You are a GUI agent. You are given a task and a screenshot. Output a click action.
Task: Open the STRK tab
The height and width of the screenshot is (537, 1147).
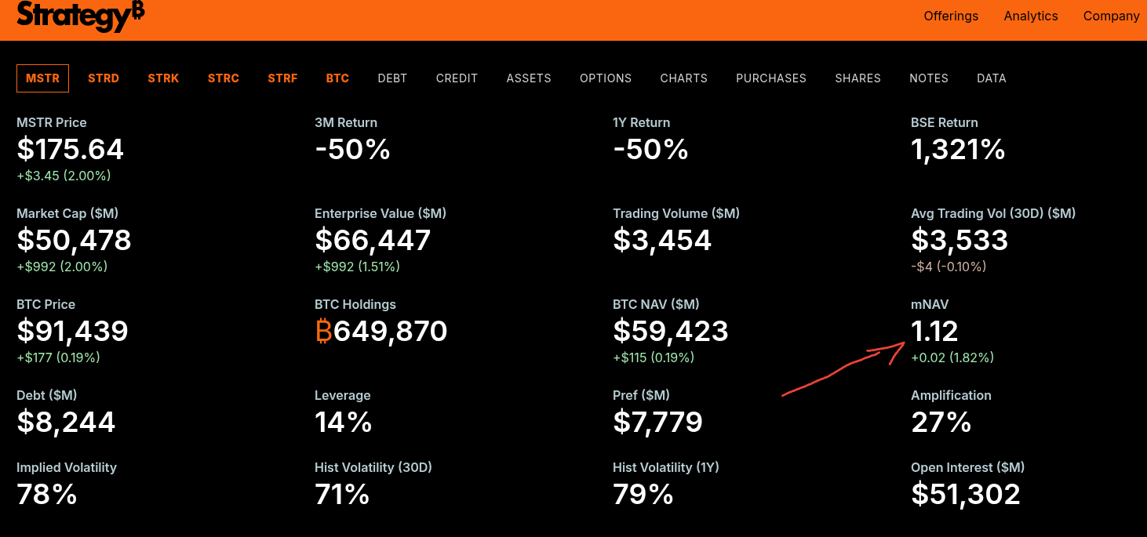(163, 78)
